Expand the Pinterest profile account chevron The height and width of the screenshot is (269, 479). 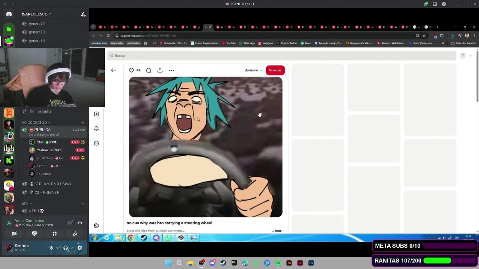click(x=470, y=56)
